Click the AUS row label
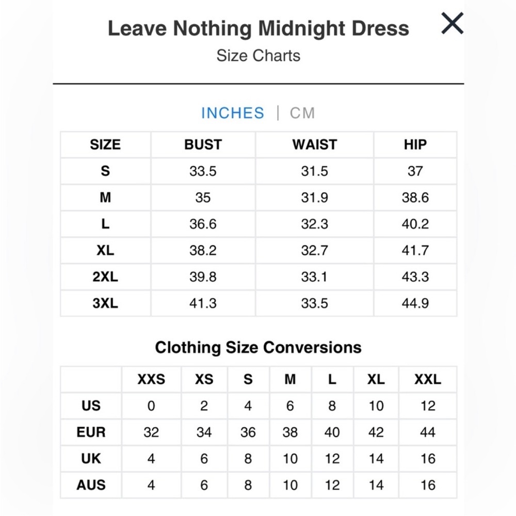 (x=91, y=485)
